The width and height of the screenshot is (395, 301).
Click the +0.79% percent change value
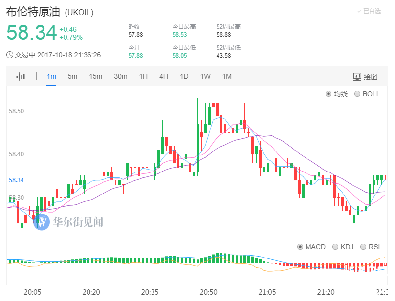click(x=71, y=37)
